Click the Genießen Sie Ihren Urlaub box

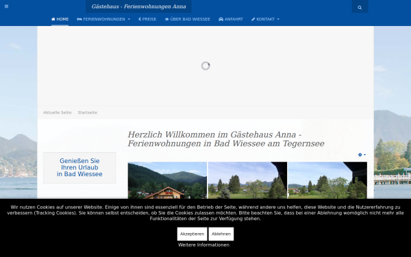79,168
